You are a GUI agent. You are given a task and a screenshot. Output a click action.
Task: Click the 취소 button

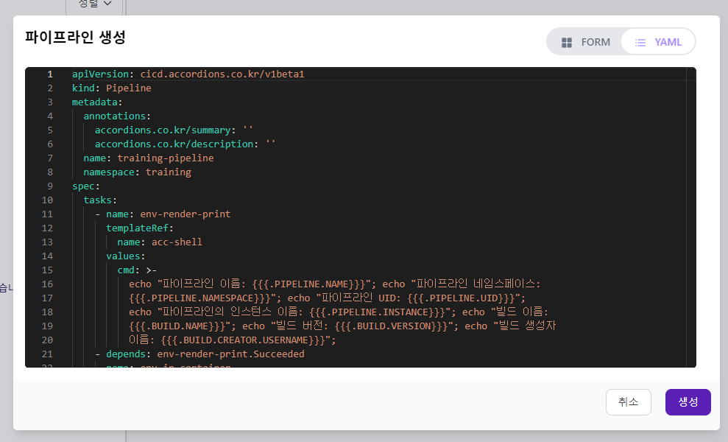pyautogui.click(x=628, y=402)
